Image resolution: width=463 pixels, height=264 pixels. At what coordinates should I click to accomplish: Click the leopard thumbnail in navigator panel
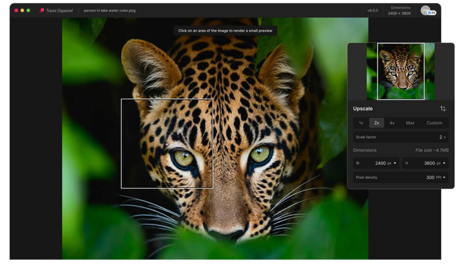[x=401, y=71]
